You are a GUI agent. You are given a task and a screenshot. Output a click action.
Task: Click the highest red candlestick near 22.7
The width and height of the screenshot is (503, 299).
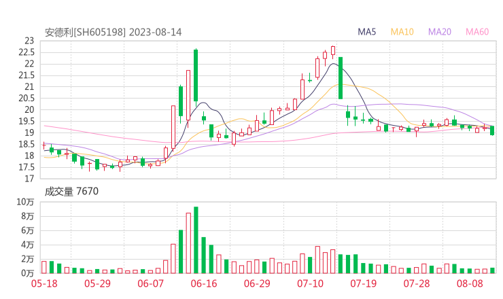(x=333, y=51)
